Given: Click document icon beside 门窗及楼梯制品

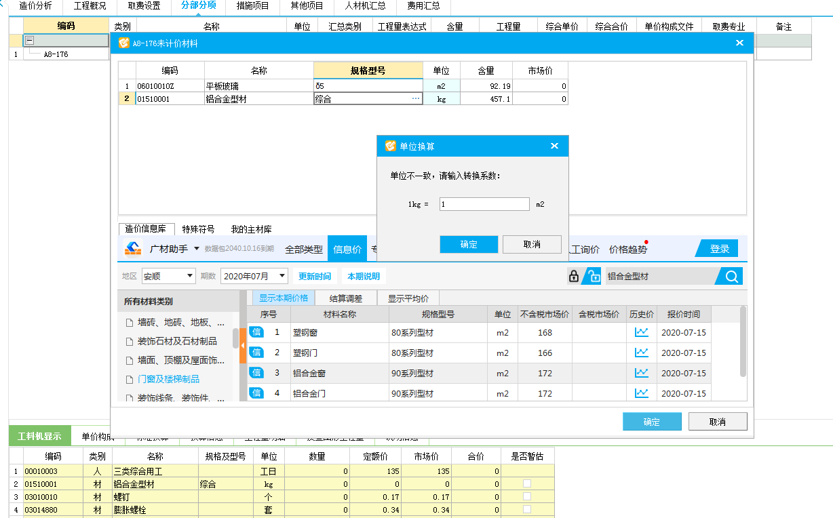Looking at the screenshot, I should coord(129,380).
